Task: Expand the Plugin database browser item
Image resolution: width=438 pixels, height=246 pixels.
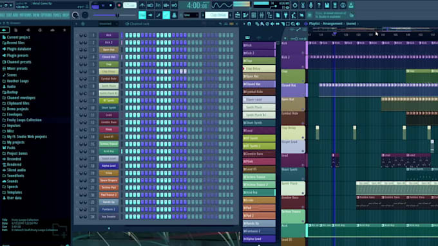Action: click(x=17, y=49)
